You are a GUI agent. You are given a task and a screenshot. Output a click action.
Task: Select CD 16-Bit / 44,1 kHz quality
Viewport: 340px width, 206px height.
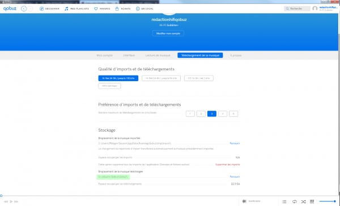[x=199, y=78]
